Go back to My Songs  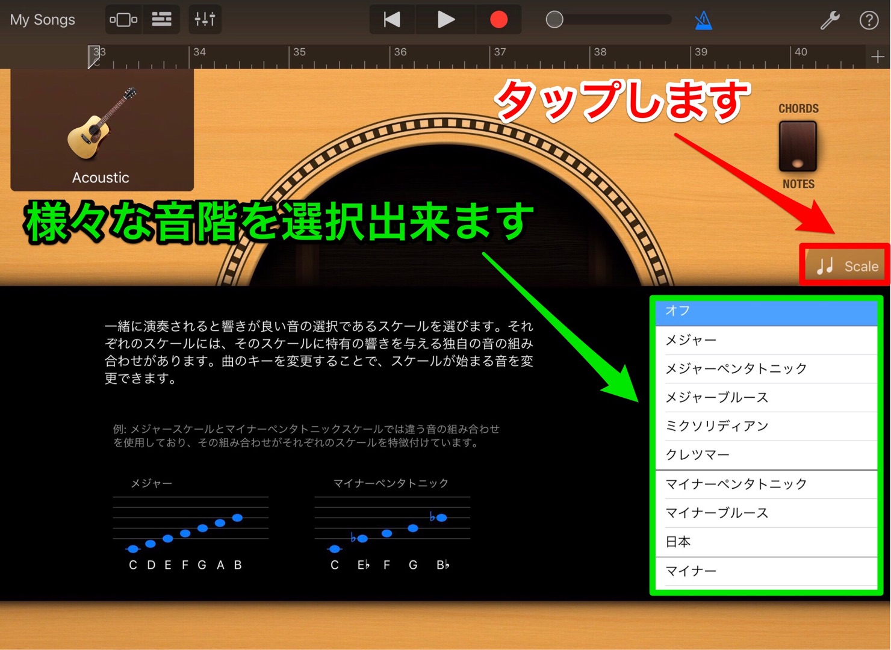(x=43, y=20)
